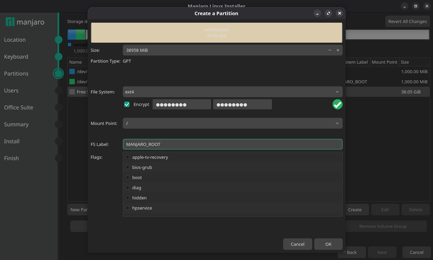Confirm partition creation with OK
This screenshot has width=433, height=260.
coord(328,244)
